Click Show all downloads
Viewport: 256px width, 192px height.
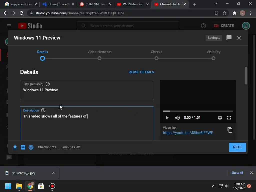click(x=237, y=173)
